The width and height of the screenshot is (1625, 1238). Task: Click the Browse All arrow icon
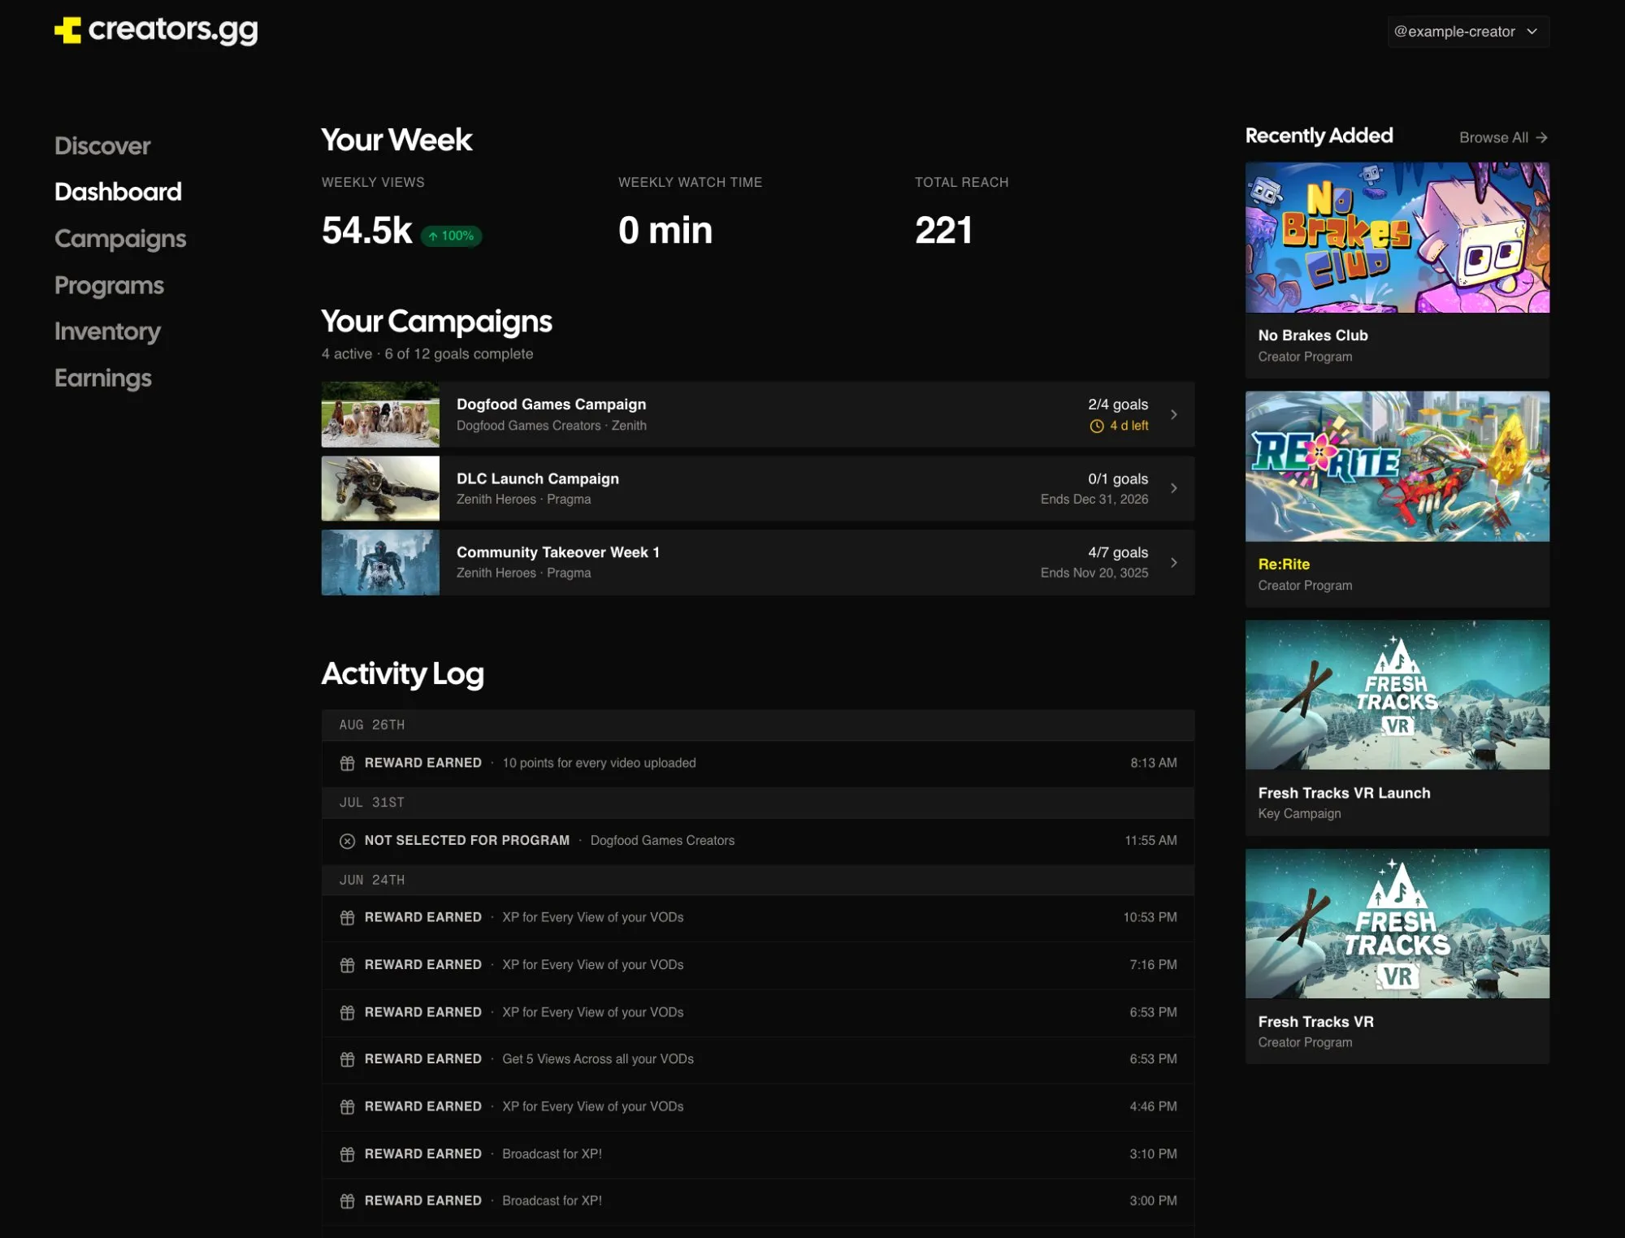1541,137
